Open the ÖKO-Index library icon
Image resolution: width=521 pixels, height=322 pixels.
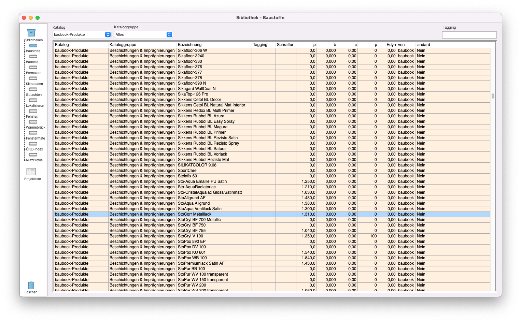pyautogui.click(x=33, y=144)
